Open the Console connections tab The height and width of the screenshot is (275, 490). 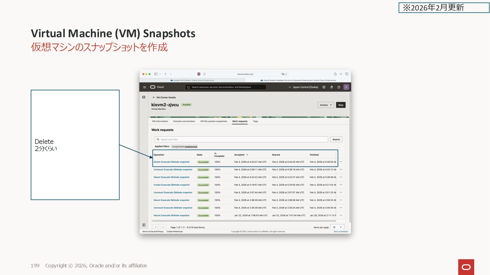[x=184, y=121]
